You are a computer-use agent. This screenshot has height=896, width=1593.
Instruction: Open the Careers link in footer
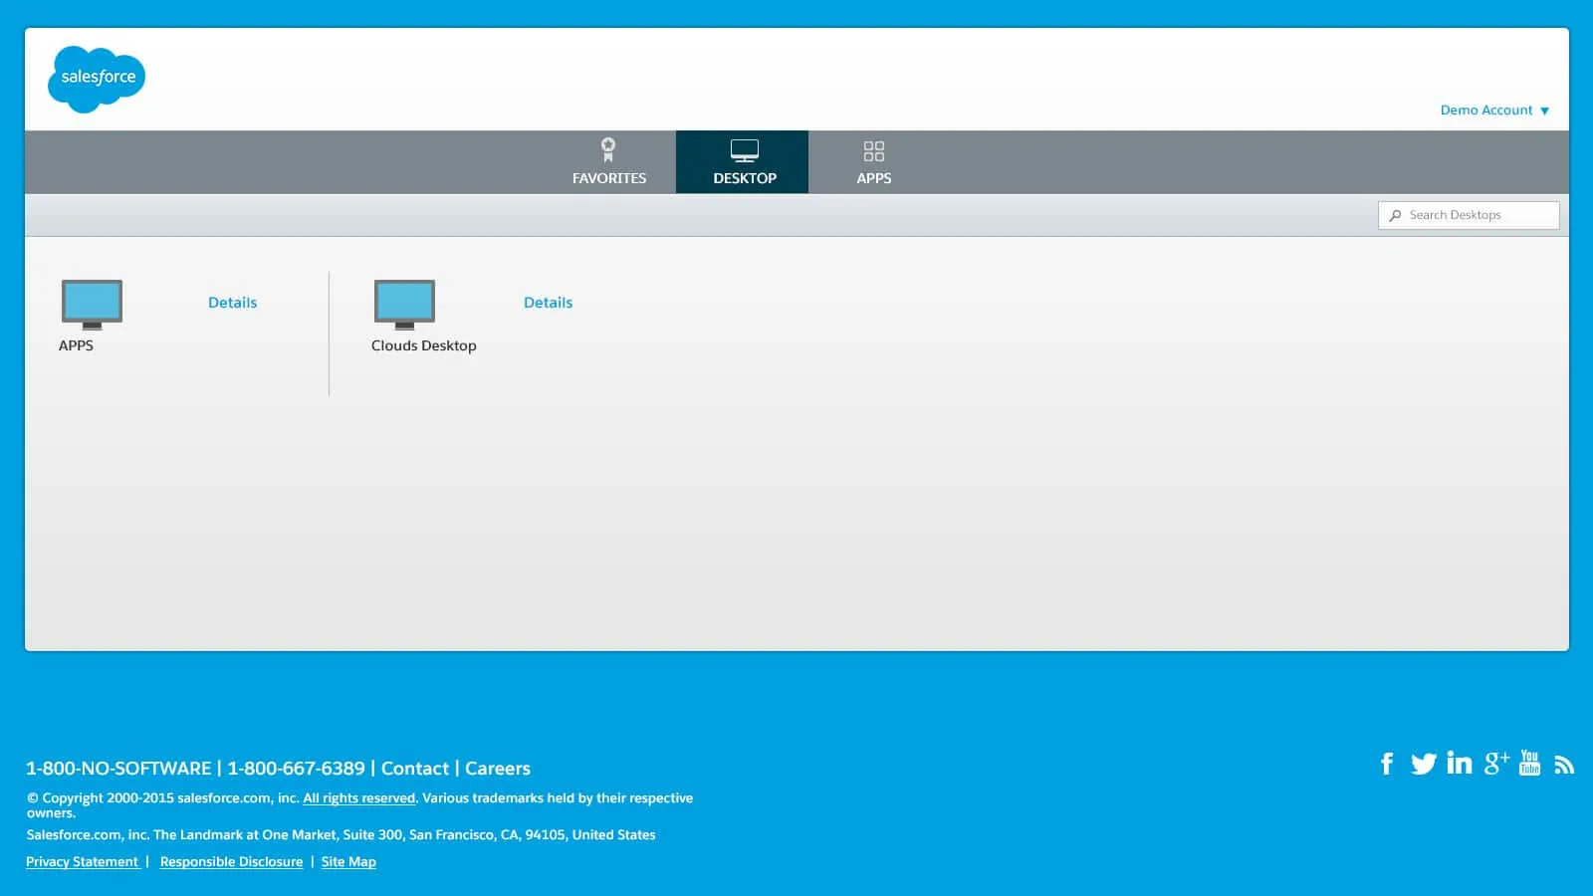pyautogui.click(x=498, y=769)
